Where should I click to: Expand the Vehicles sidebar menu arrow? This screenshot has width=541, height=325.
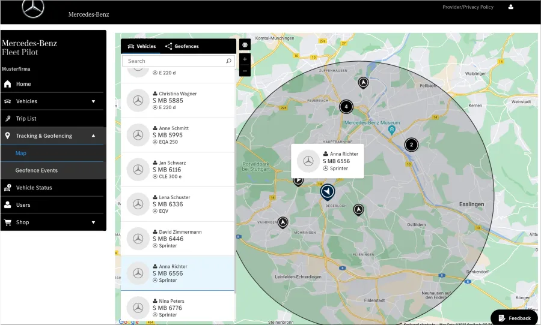coord(93,101)
